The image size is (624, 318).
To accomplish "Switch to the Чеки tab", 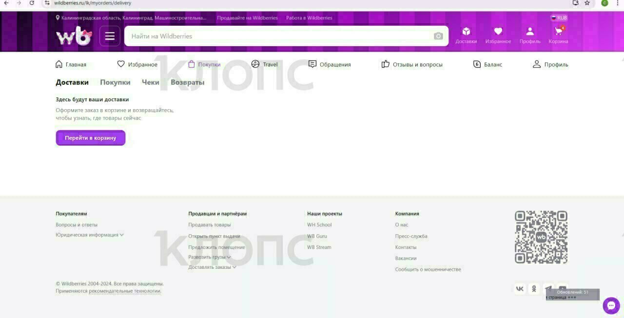I will [151, 82].
